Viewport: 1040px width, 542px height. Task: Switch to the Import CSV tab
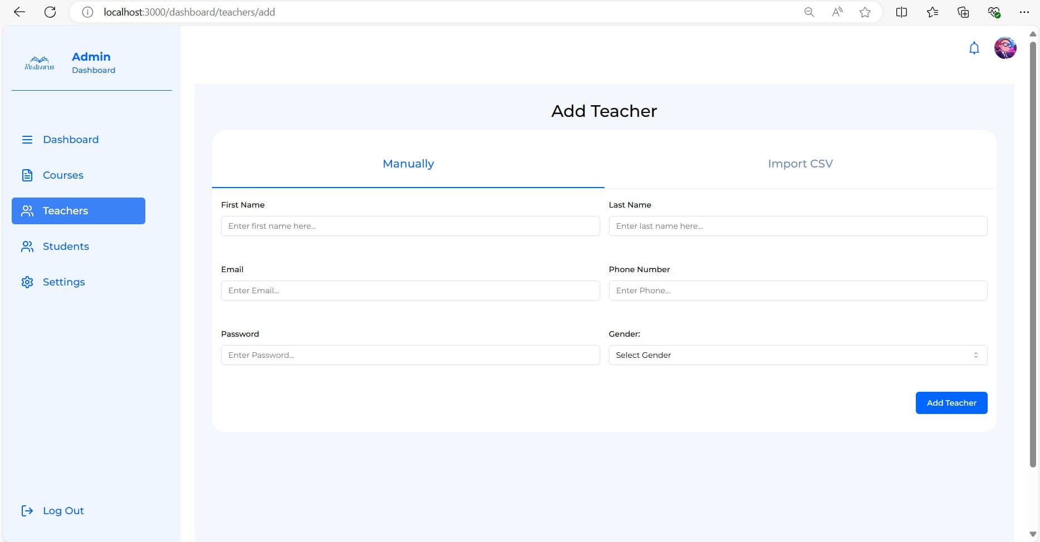pos(800,164)
